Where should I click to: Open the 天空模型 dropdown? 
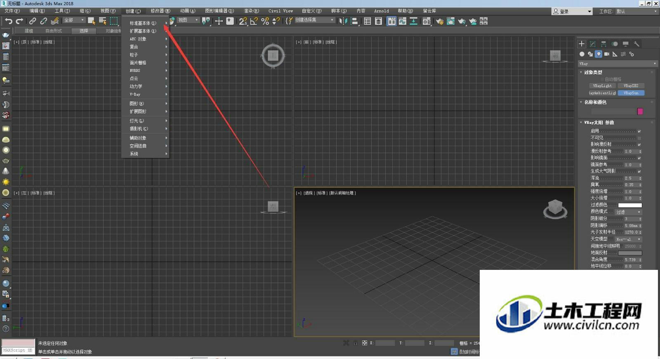click(629, 239)
